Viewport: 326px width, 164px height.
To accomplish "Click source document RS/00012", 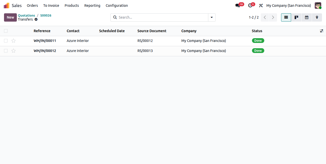I will coord(145,41).
